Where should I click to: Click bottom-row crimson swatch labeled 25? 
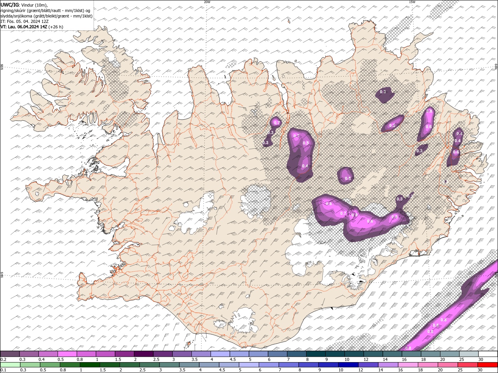point(467,365)
